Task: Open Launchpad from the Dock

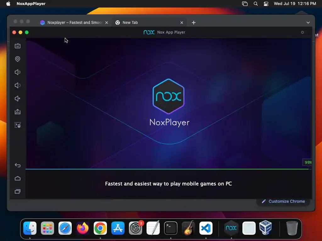Action: (x=47, y=228)
